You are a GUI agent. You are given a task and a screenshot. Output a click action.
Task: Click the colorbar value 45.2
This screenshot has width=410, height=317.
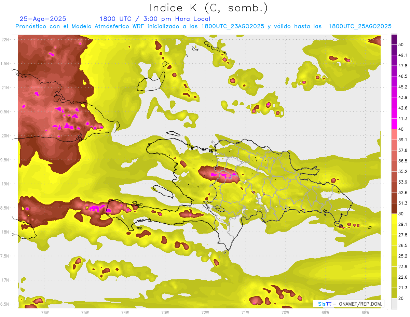402,87
